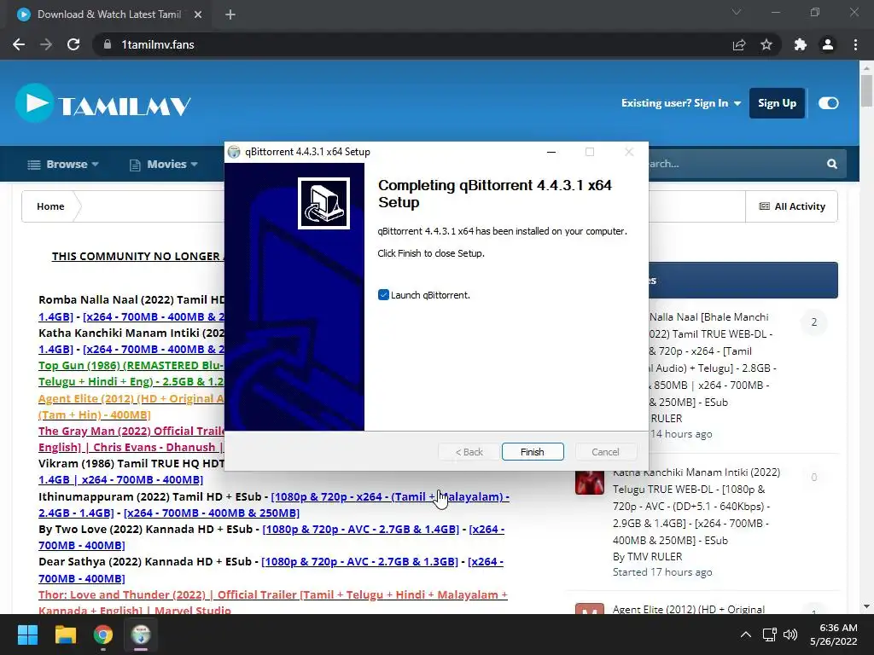
Task: Click the search magnifier icon
Action: (x=831, y=164)
